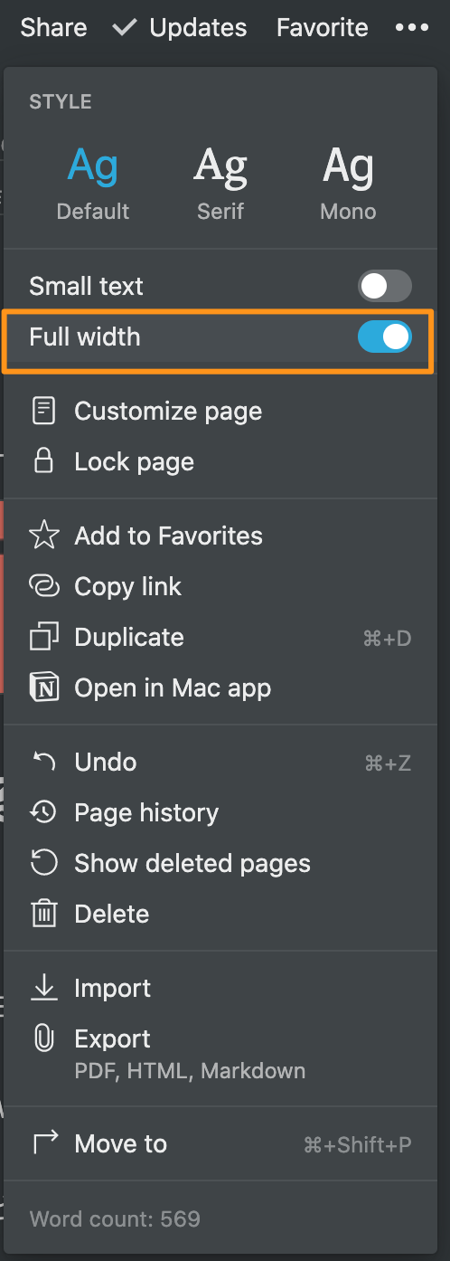Click the Export paperclip icon

click(43, 1038)
